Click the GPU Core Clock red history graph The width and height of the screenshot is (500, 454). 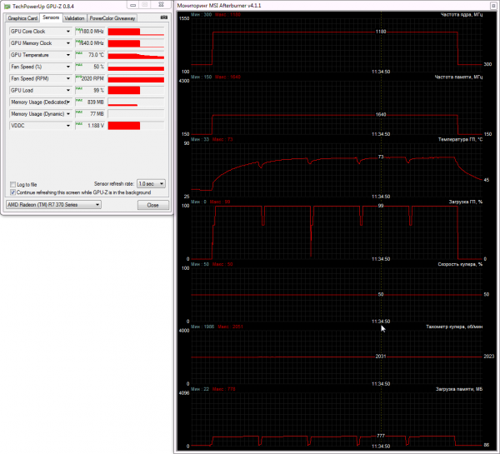pos(136,32)
